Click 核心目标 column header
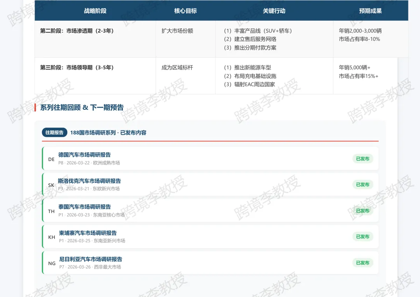420x297 pixels. pyautogui.click(x=185, y=11)
